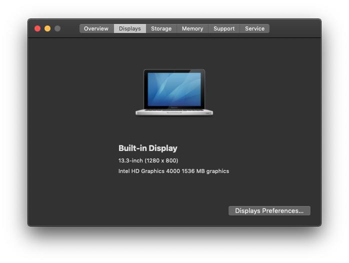This screenshot has width=349, height=263.
Task: Open the Storage tab
Action: [161, 28]
